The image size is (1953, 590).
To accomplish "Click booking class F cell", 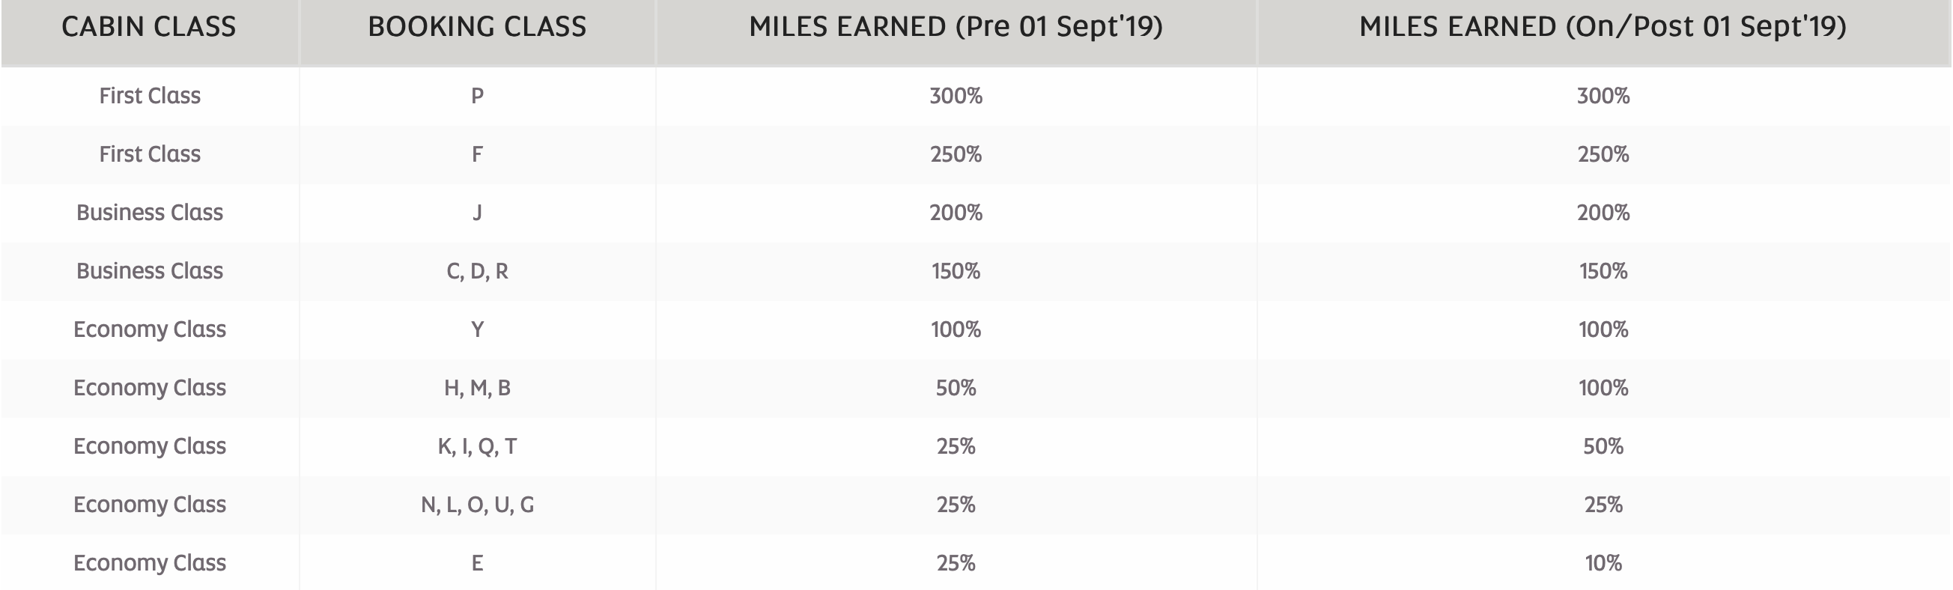I will tap(477, 154).
